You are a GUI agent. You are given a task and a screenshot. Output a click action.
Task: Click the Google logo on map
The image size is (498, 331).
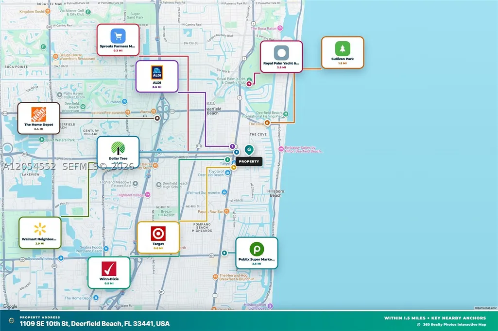click(x=10, y=306)
